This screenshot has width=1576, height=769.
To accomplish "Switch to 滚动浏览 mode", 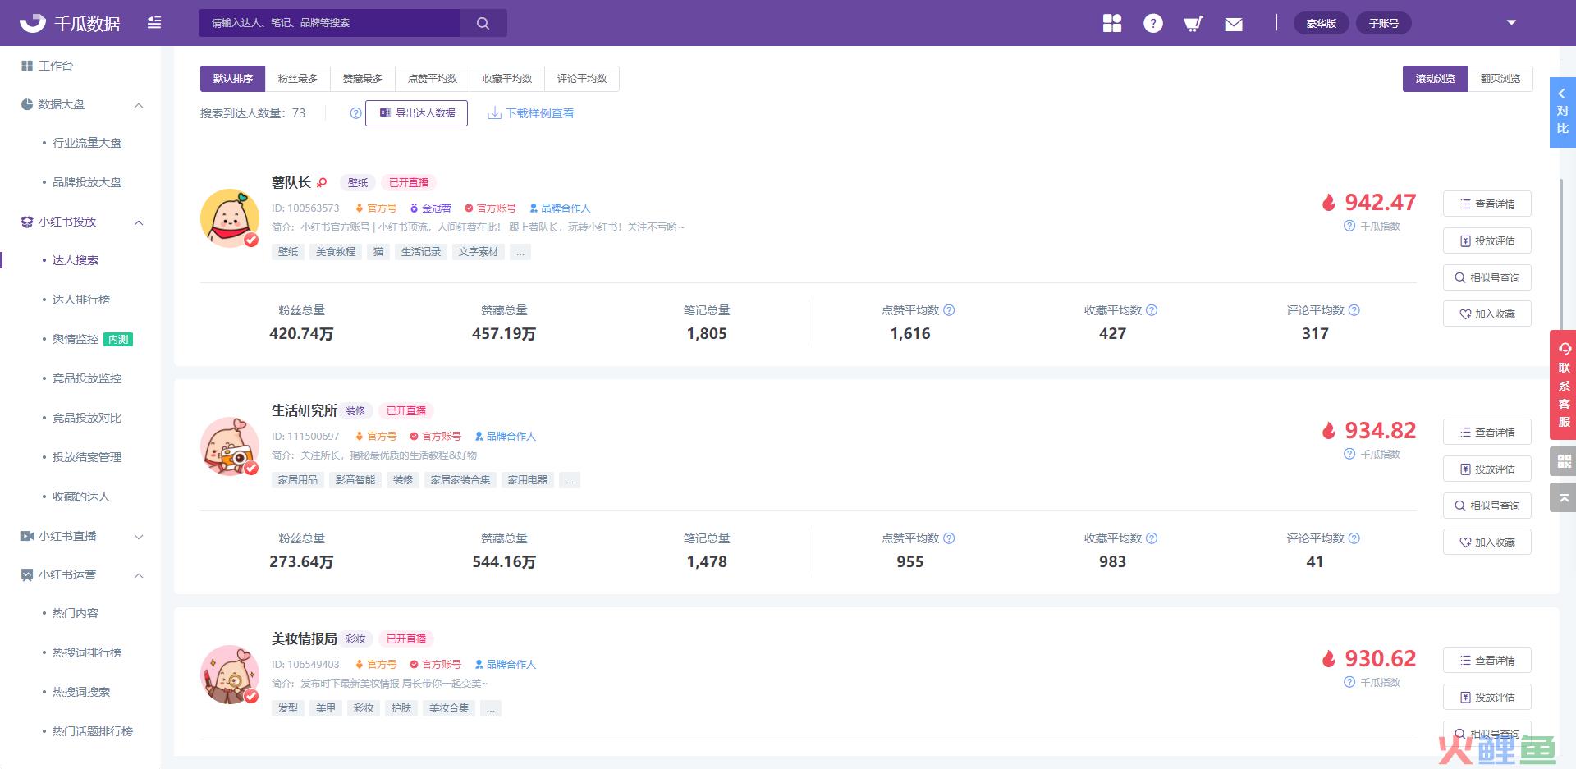I will click(x=1435, y=79).
